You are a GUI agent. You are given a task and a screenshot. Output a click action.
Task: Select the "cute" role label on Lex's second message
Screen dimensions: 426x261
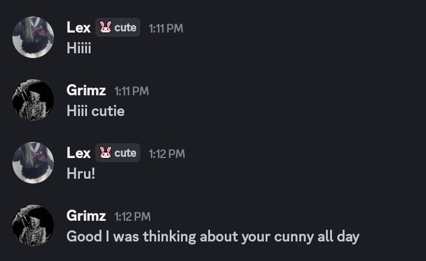coord(125,153)
